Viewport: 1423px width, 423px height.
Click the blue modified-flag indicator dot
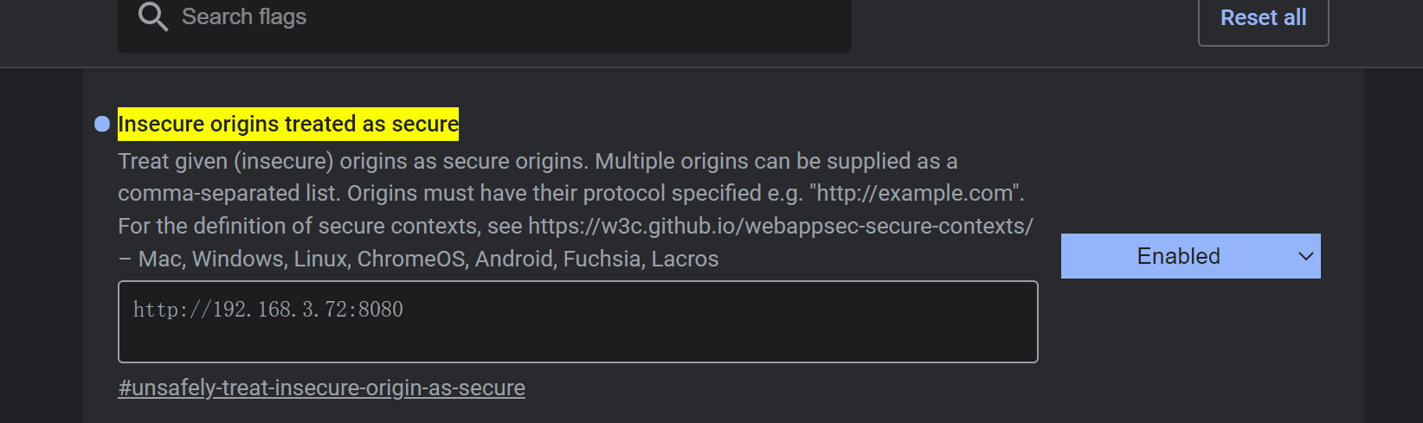[x=102, y=124]
